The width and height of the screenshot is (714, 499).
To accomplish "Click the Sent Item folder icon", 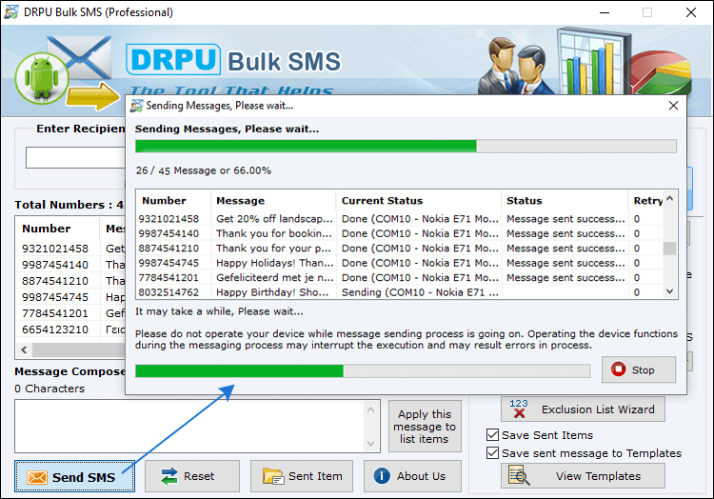I will tap(273, 476).
